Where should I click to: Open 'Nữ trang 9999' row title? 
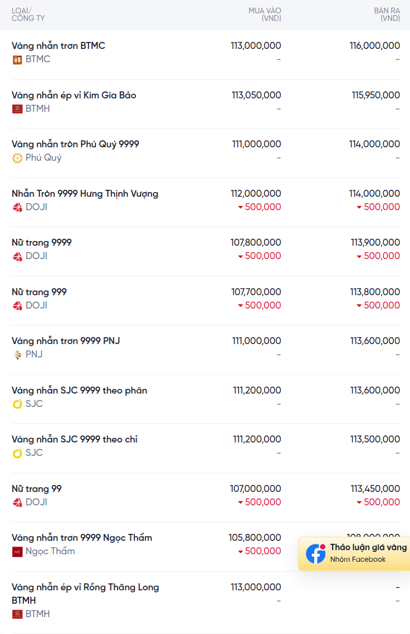41,242
